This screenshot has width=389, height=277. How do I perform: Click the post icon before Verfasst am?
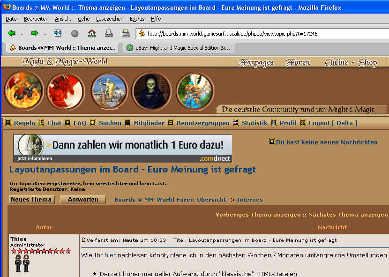83,240
